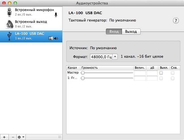Click the minus button to remove device
The height and width of the screenshot is (140, 184).
click(x=13, y=137)
